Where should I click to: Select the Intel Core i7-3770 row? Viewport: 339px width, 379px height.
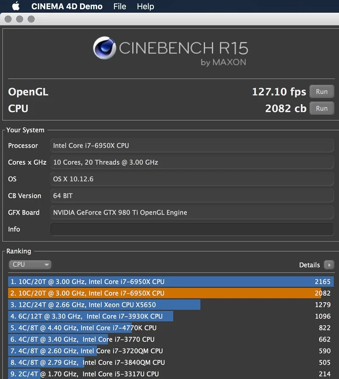point(171,339)
